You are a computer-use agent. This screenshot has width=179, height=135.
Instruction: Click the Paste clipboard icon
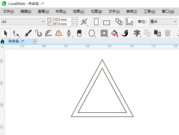pos(157,33)
